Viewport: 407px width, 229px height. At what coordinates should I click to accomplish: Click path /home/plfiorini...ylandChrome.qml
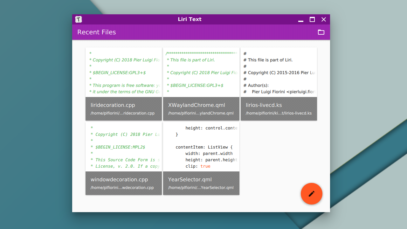tap(201, 113)
